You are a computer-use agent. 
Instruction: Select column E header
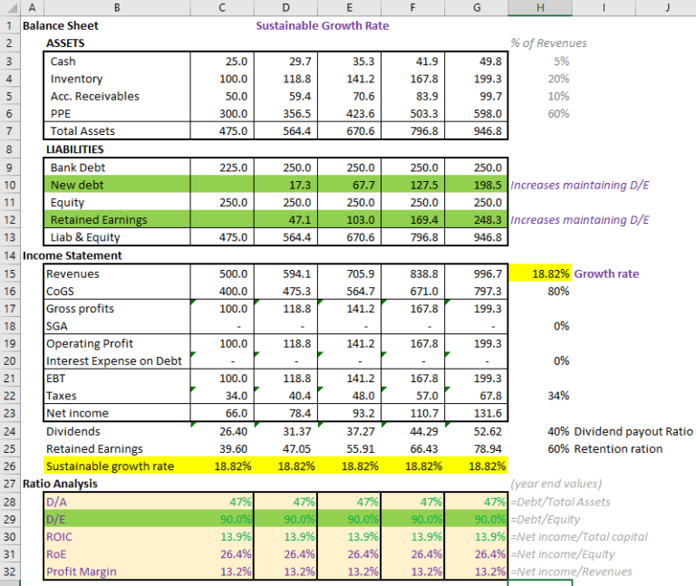pos(349,7)
